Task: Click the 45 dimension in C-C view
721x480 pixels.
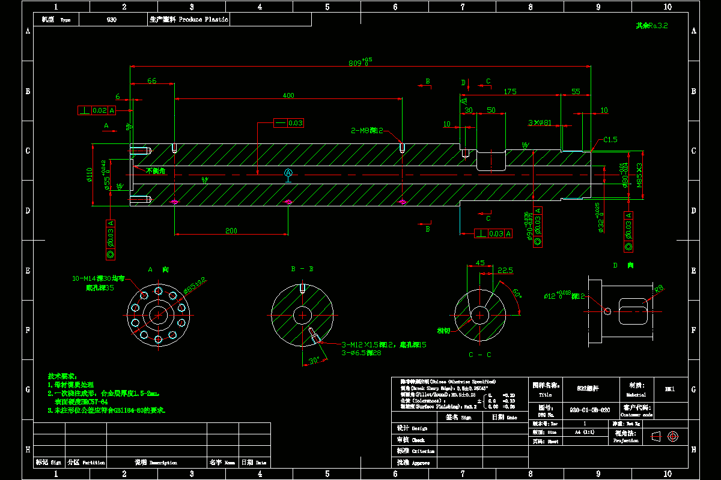Action: [x=480, y=263]
